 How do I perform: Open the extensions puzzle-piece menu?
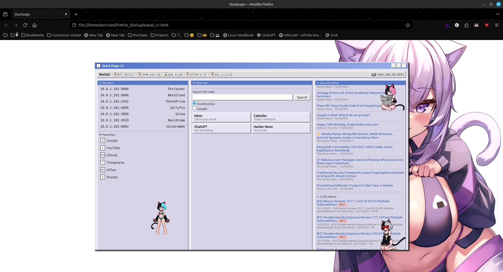[x=466, y=25]
